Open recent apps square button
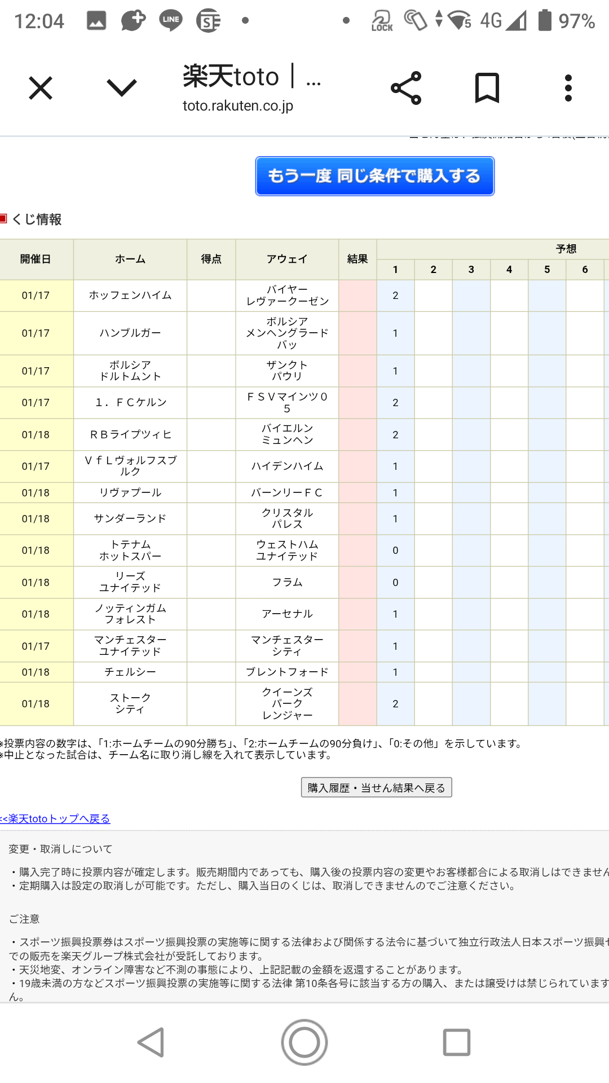 [456, 1042]
